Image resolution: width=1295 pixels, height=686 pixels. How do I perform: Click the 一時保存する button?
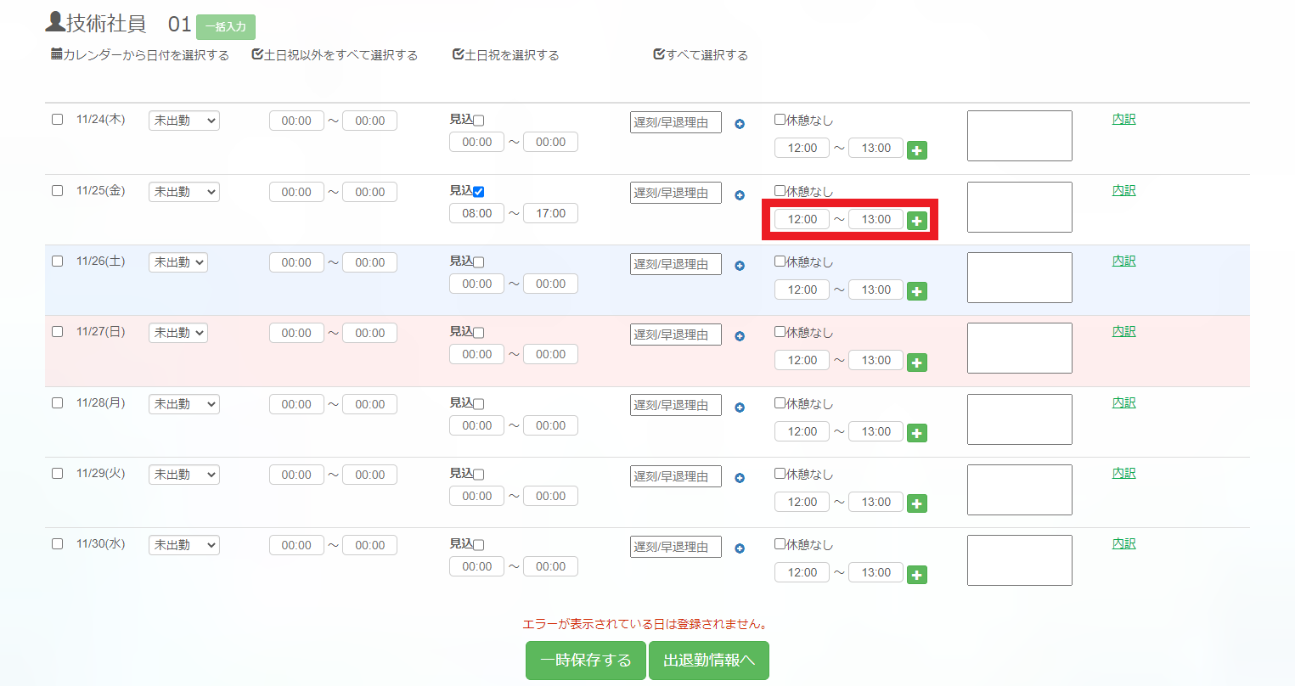pos(586,661)
